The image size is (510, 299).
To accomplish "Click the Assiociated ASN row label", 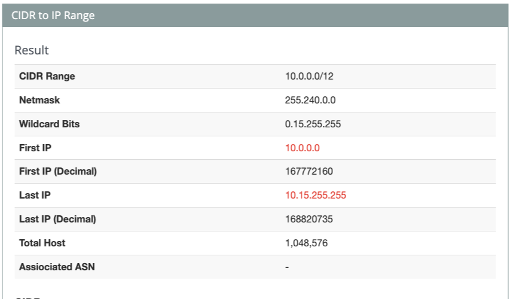I will [x=57, y=267].
